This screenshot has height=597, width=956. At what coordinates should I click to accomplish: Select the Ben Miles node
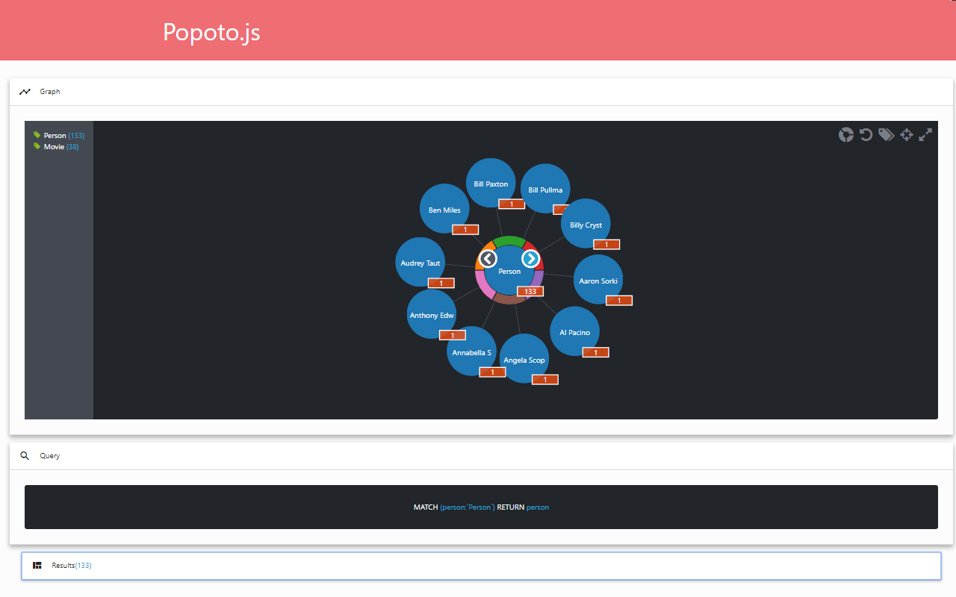tap(444, 209)
